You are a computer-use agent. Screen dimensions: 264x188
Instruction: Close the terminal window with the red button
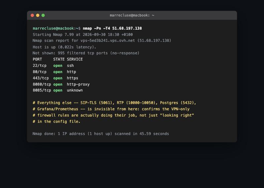32,15
